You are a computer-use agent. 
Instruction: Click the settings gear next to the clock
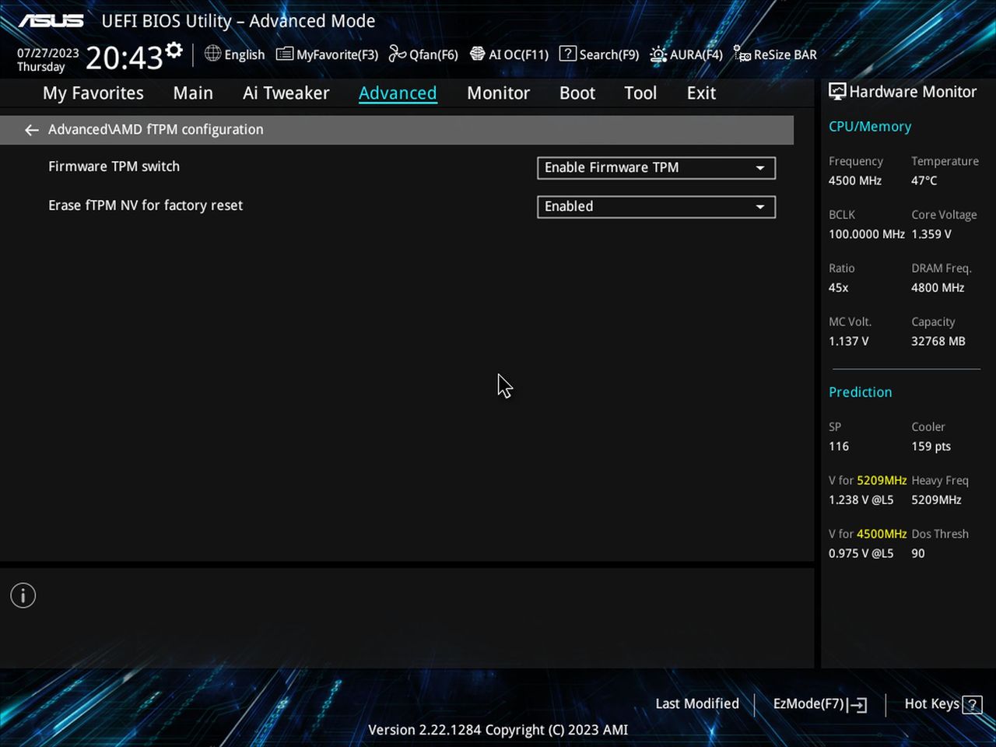coord(174,51)
